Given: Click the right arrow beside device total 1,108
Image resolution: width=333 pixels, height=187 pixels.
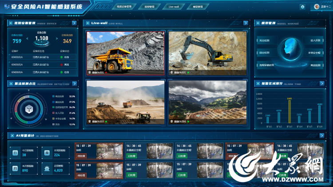Looking at the screenshot, I should [57, 39].
